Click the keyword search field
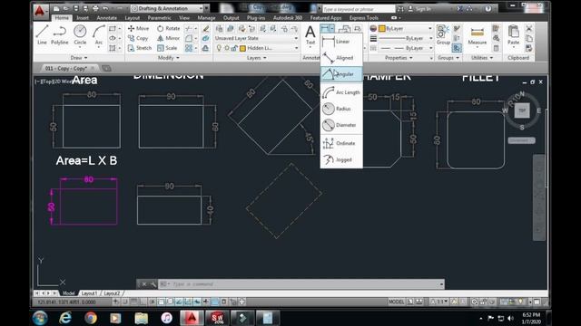 point(359,8)
